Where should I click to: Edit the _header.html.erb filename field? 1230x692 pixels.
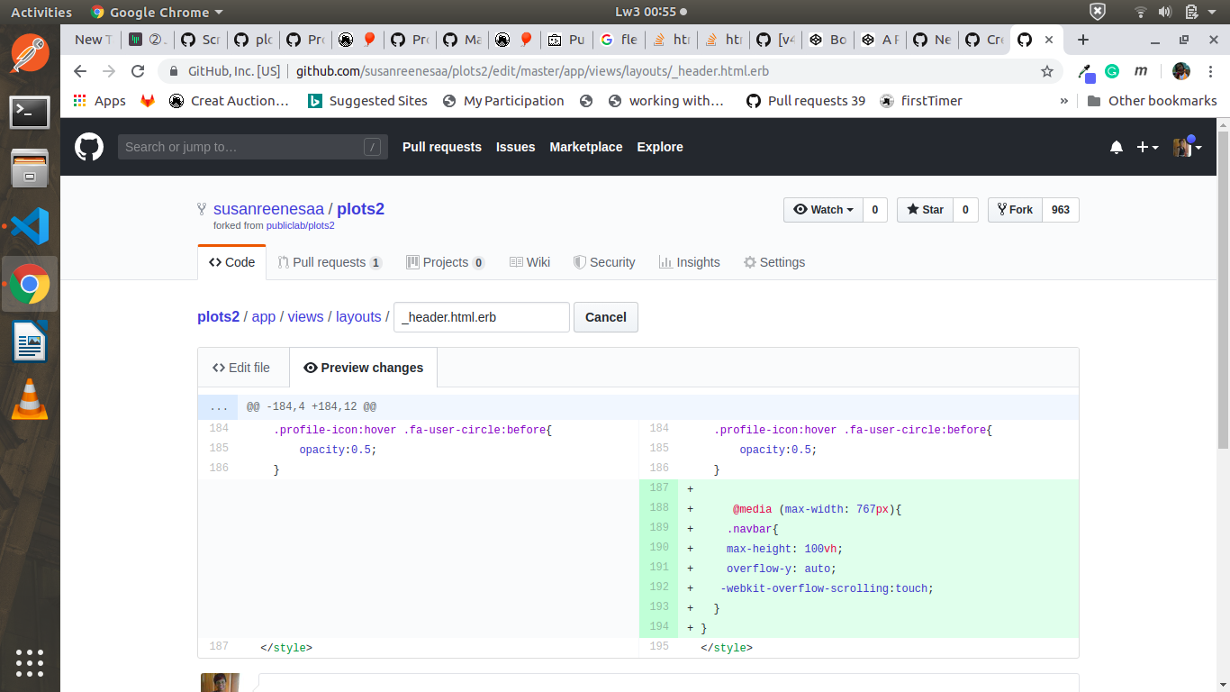pyautogui.click(x=482, y=317)
